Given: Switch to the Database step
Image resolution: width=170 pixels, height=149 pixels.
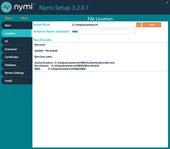Looking at the screenshot, I should point(17,65).
